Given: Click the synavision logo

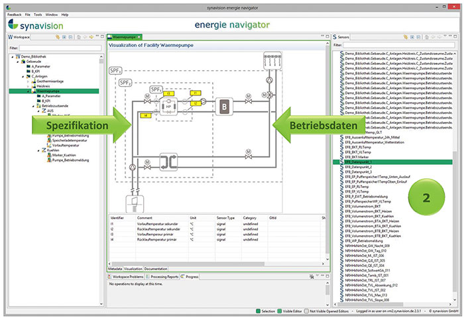Looking at the screenshot, I should pyautogui.click(x=36, y=25).
